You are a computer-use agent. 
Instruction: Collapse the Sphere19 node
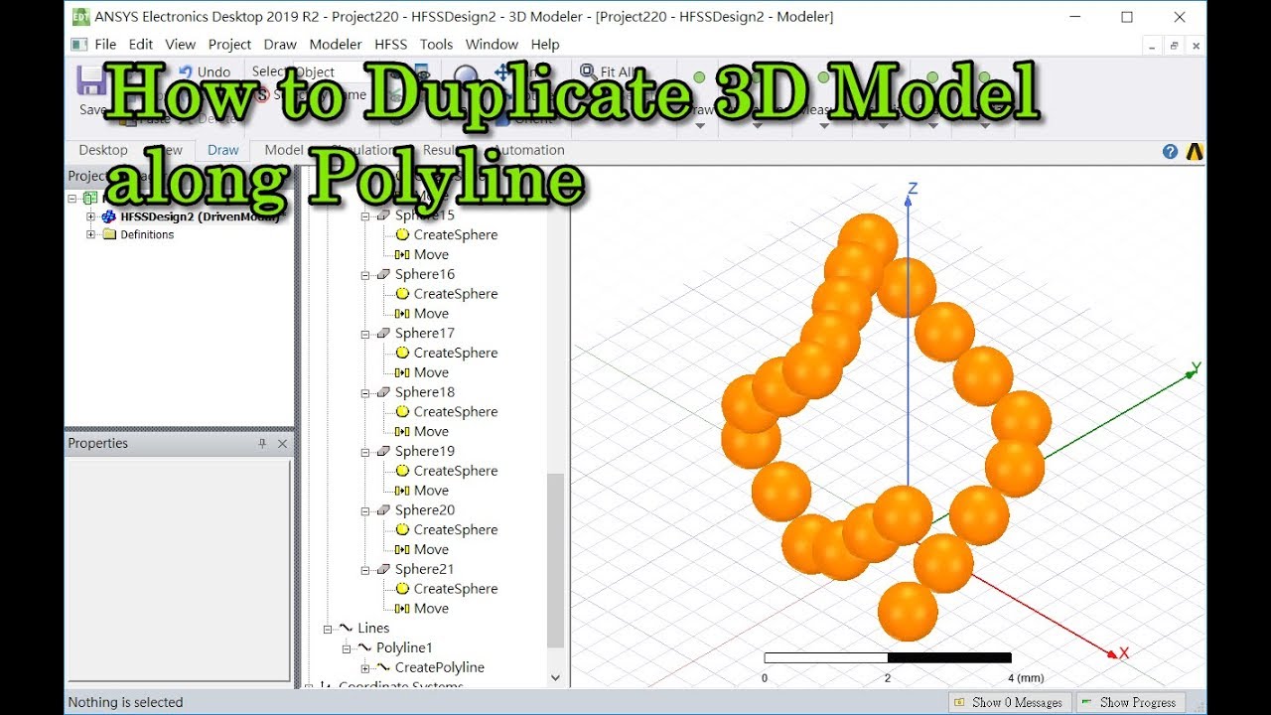[364, 452]
